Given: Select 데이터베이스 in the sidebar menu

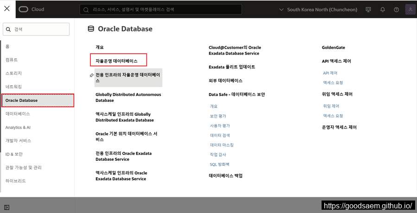Looking at the screenshot, I should pyautogui.click(x=18, y=114).
